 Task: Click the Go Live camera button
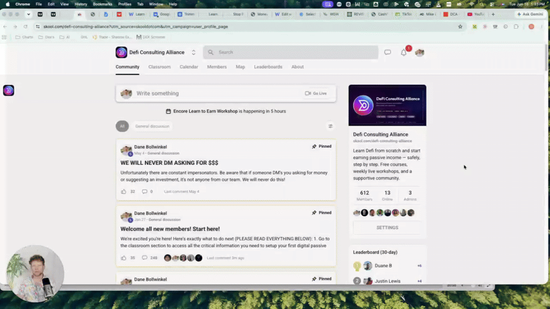tap(316, 93)
